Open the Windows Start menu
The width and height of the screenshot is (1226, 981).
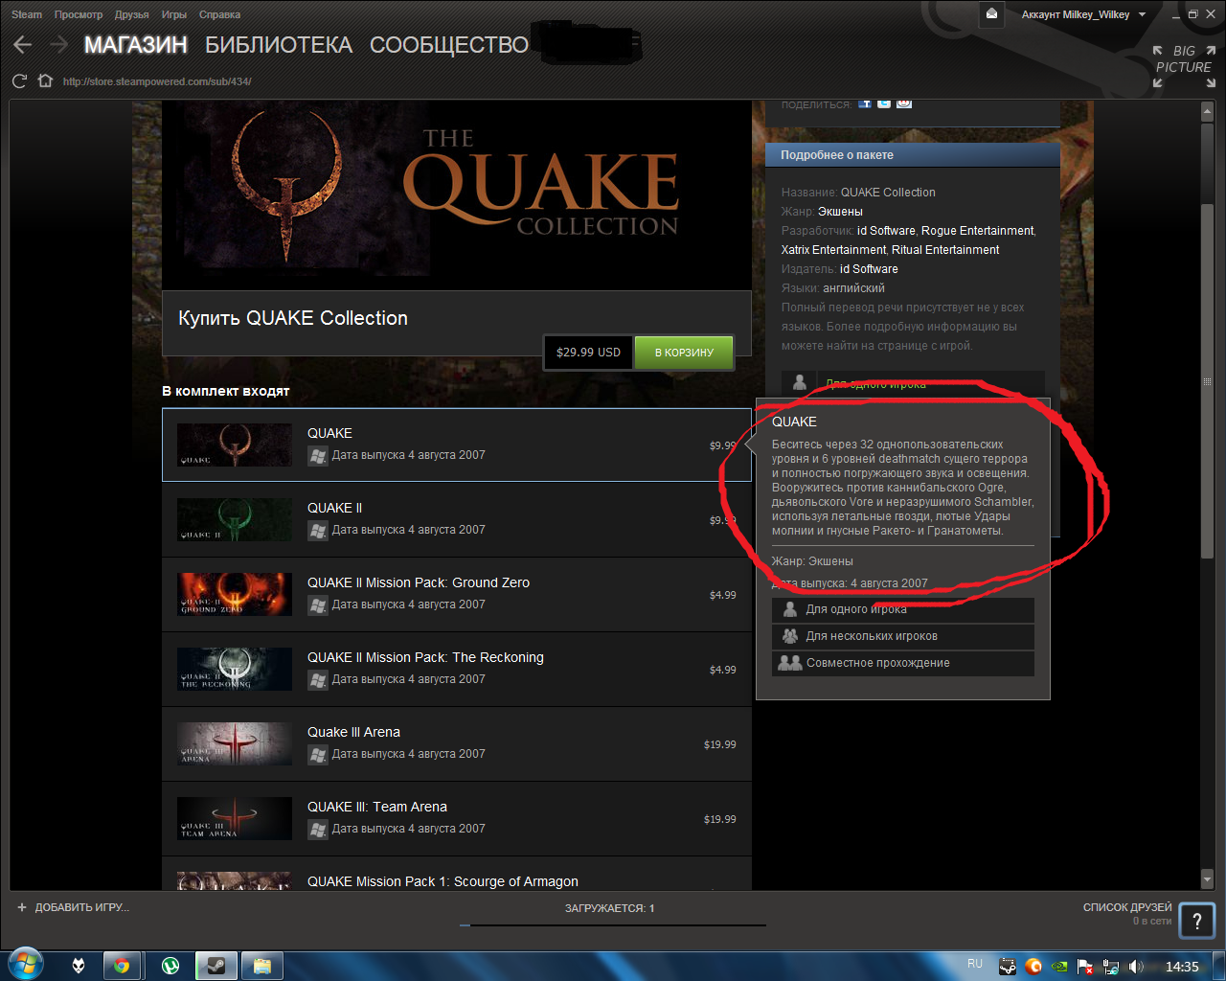[x=26, y=965]
